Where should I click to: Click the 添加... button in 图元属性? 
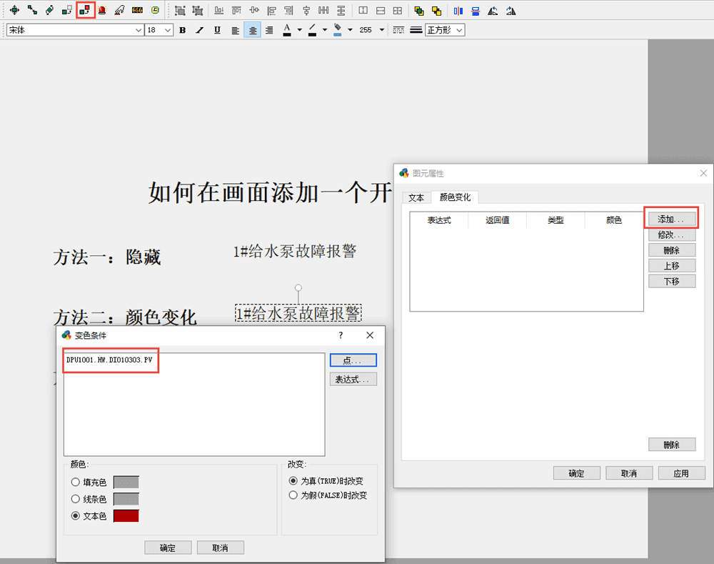[672, 219]
